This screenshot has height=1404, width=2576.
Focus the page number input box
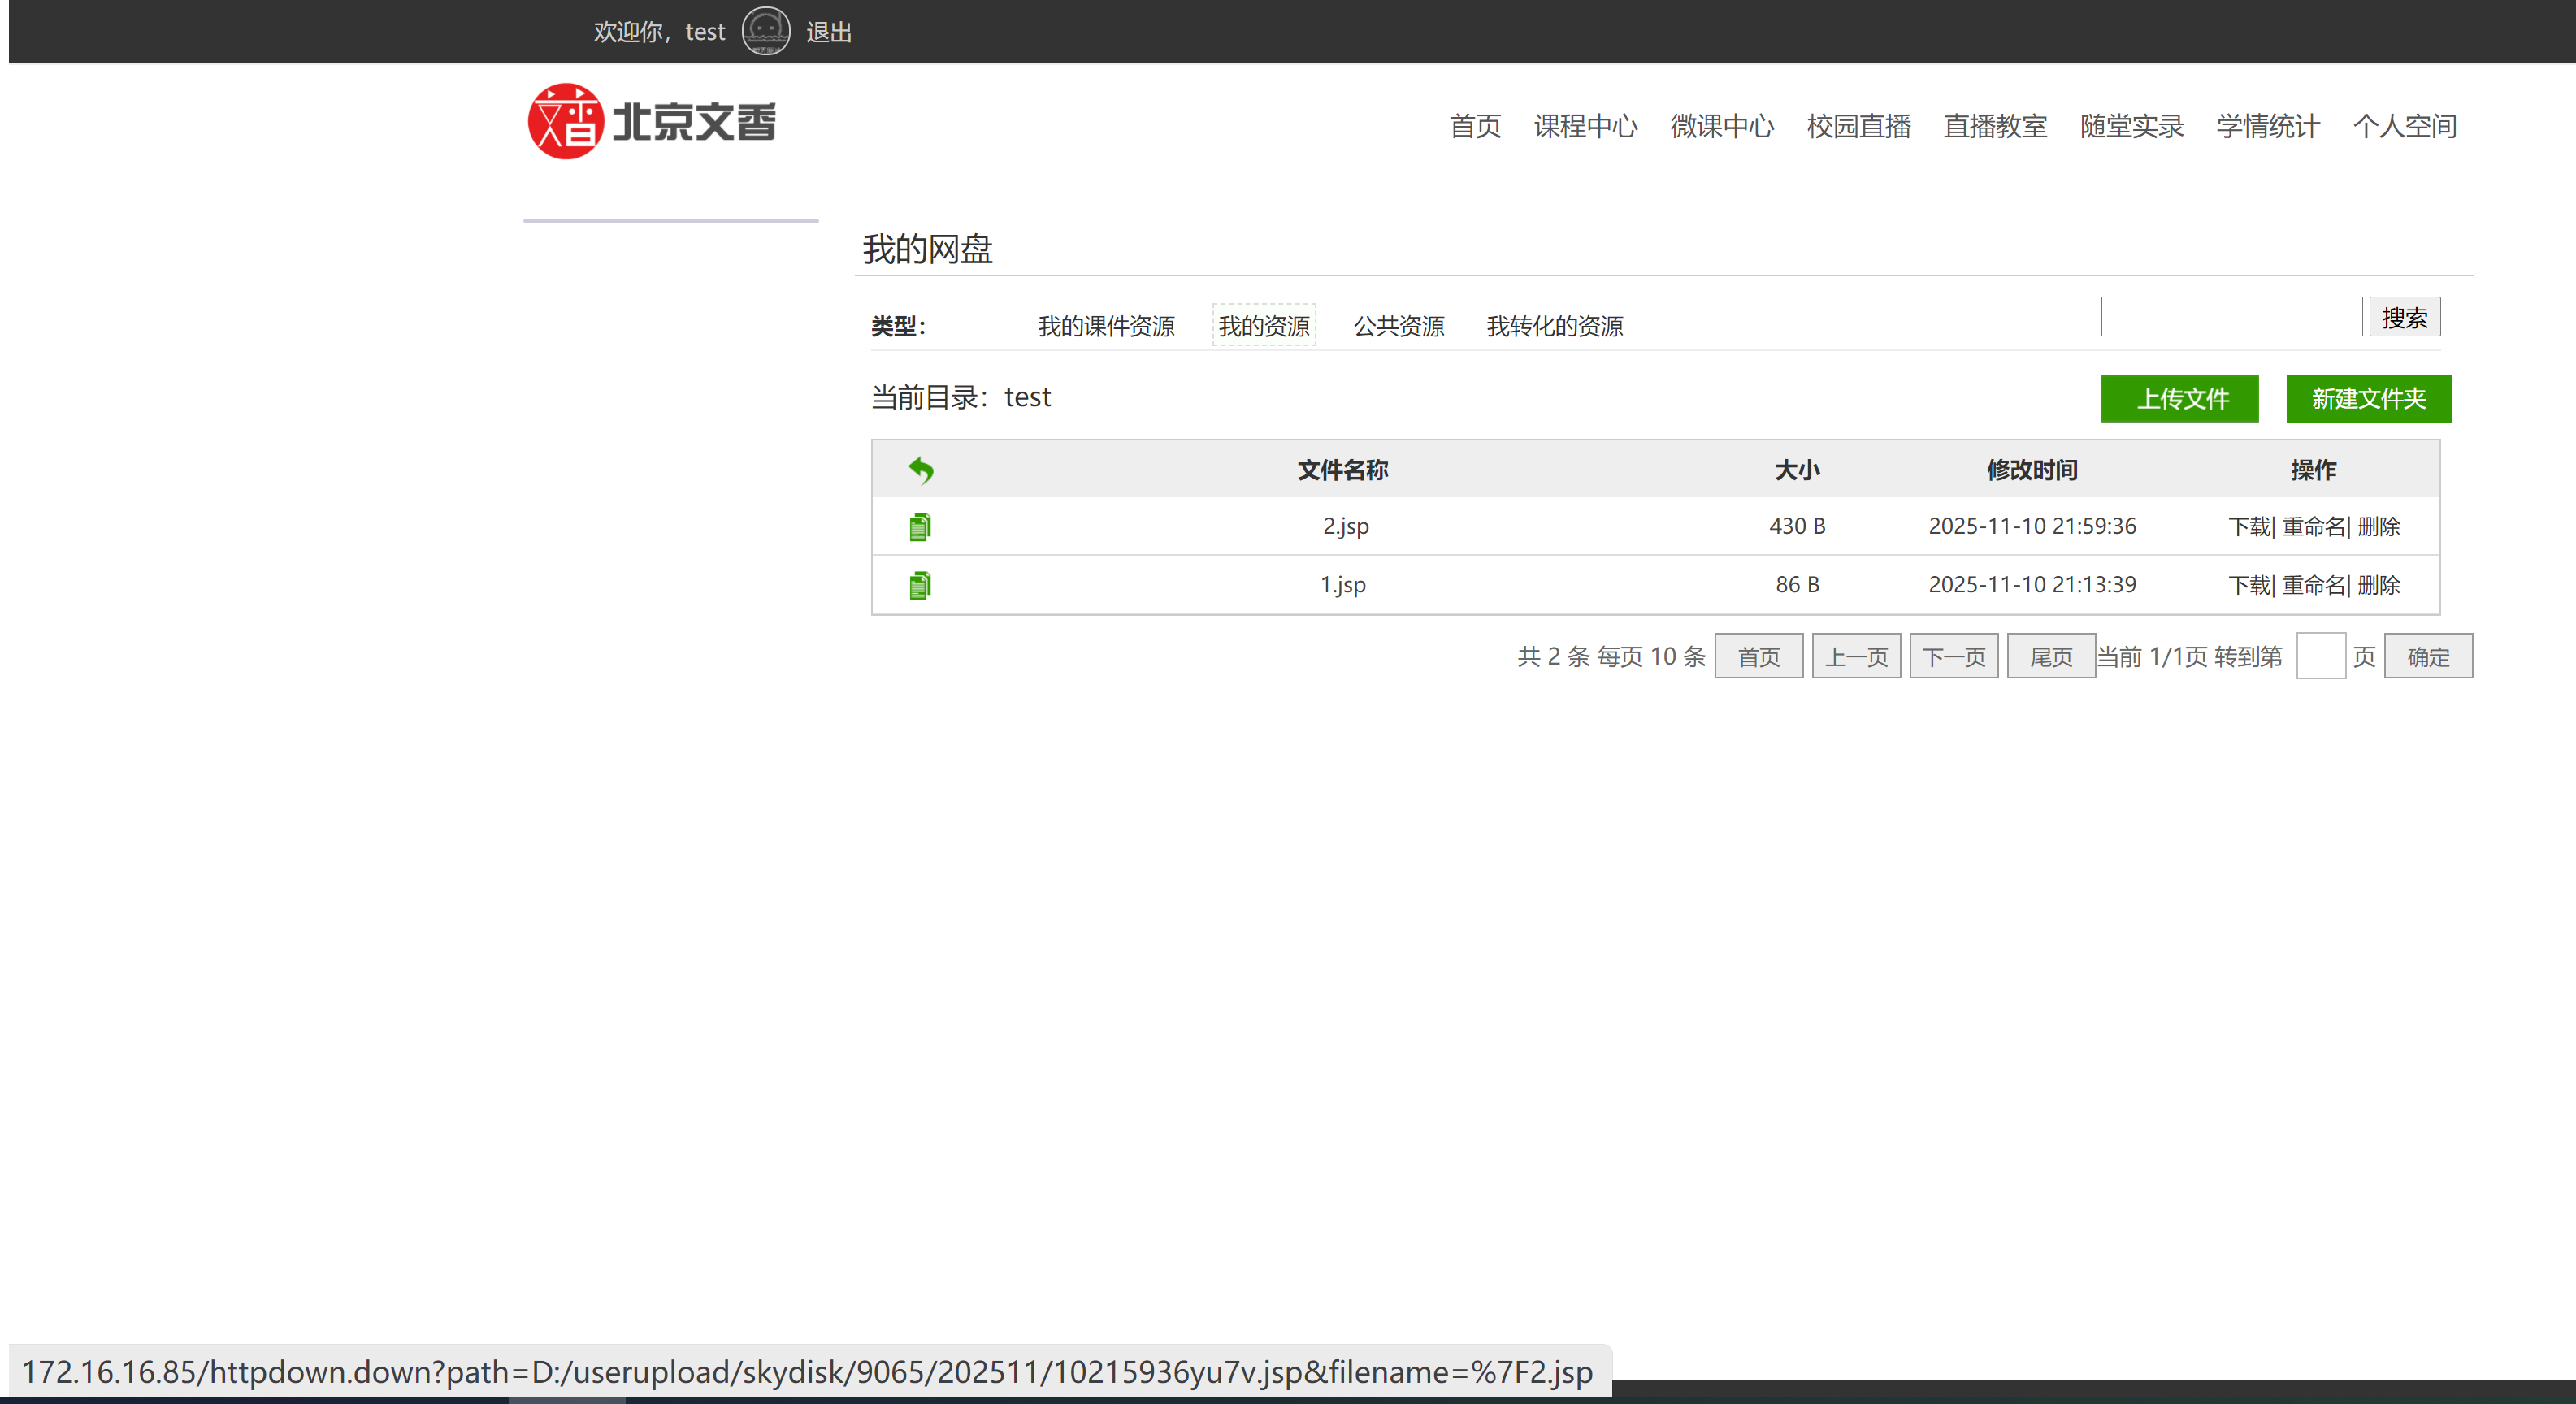2320,656
